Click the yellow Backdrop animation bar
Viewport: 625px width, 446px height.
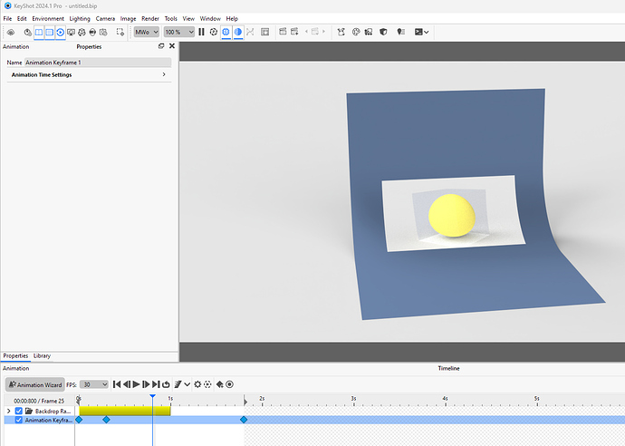point(125,411)
